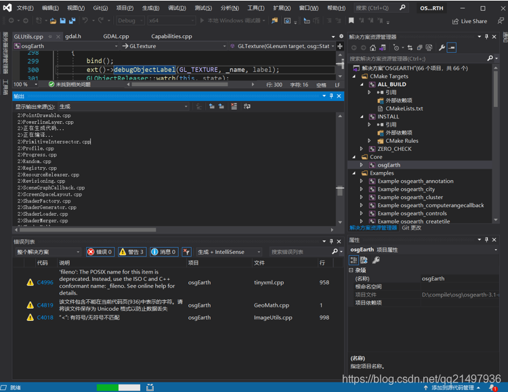Click the Live Share button
The image size is (508, 392).
[470, 21]
